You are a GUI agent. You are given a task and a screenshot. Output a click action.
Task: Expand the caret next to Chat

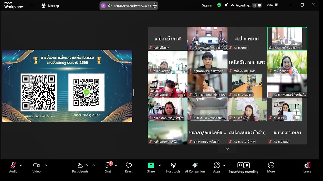point(116,165)
